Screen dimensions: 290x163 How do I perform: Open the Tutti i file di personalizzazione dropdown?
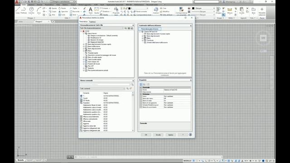pos(101,28)
